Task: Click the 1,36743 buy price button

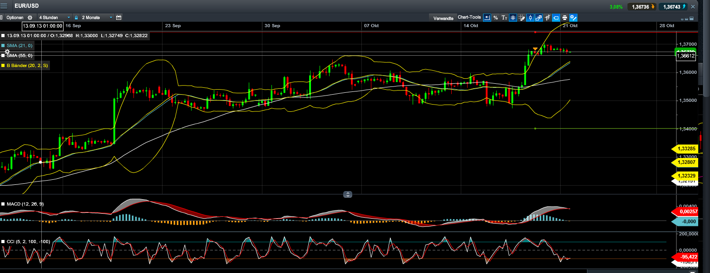Action: coord(674,7)
